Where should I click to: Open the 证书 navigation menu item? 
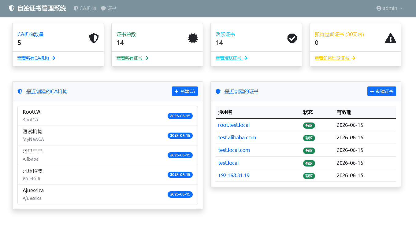[109, 8]
